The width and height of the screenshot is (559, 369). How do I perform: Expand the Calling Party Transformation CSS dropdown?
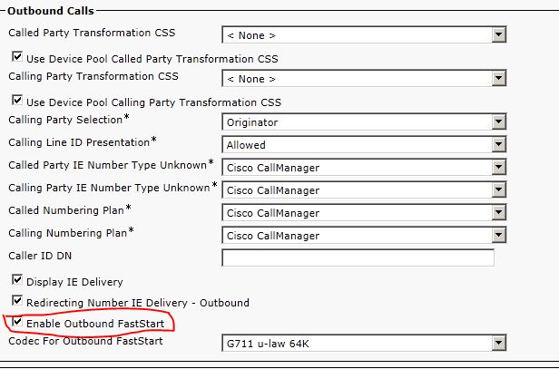(x=363, y=79)
